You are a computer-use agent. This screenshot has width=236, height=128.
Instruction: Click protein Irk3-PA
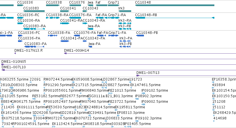click(126, 38)
